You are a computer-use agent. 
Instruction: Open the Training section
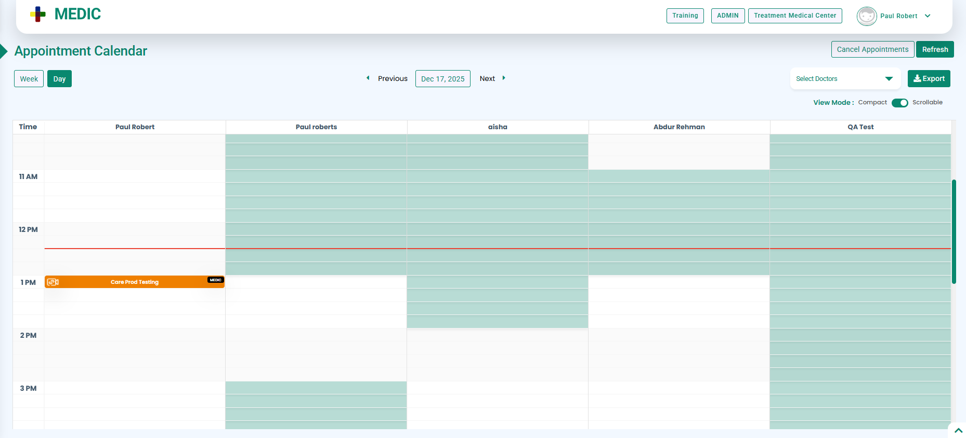[685, 16]
